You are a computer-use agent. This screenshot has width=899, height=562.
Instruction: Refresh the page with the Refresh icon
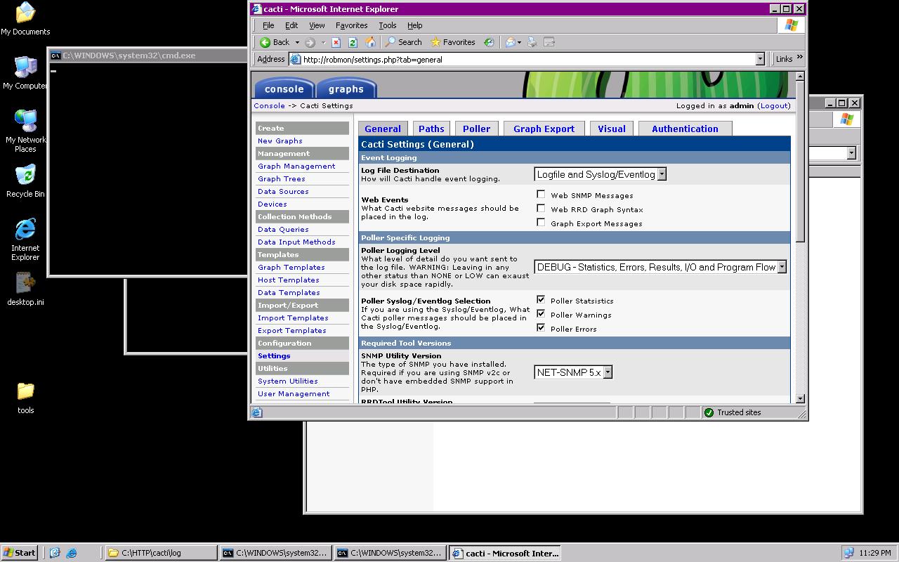point(353,42)
